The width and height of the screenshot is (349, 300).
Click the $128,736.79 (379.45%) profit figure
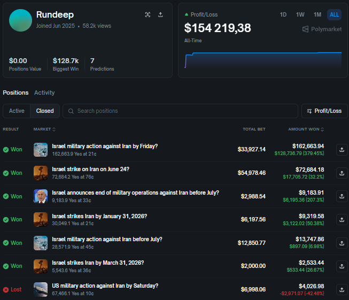(299, 153)
